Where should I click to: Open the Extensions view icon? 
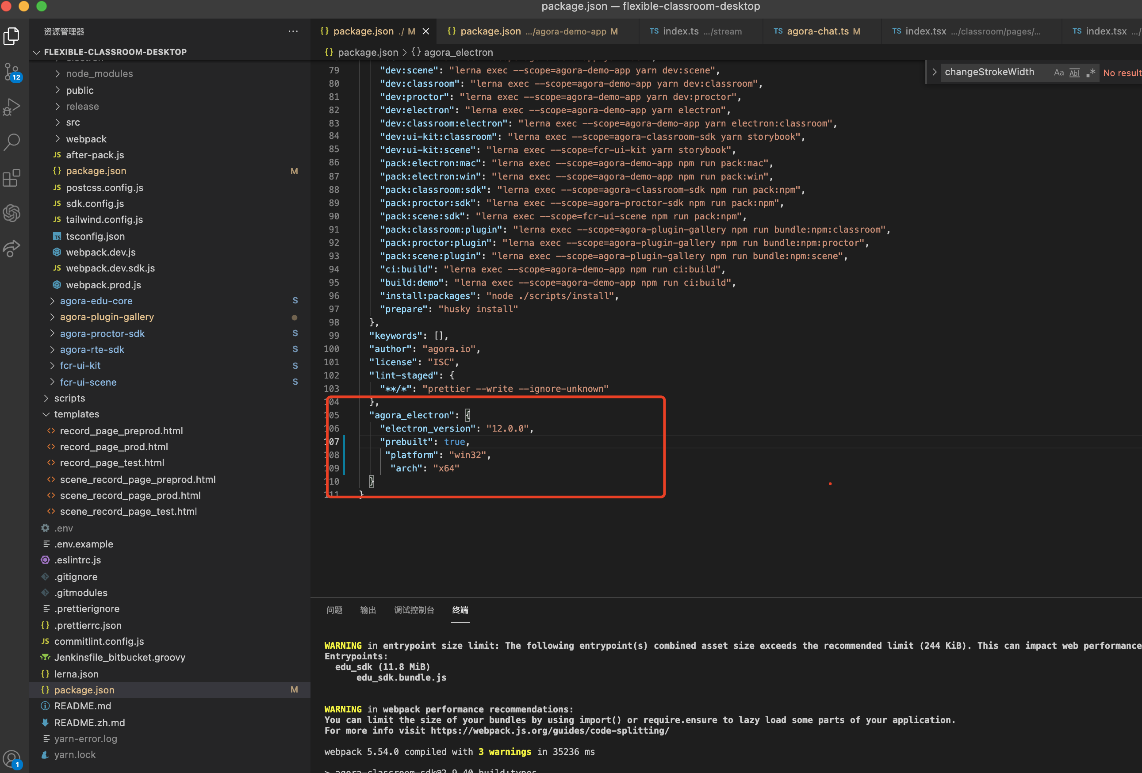tap(11, 178)
